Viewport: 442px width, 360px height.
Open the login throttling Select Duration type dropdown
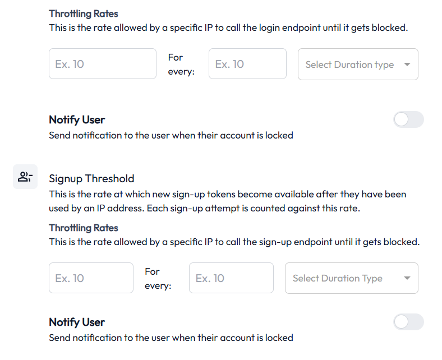pos(358,64)
